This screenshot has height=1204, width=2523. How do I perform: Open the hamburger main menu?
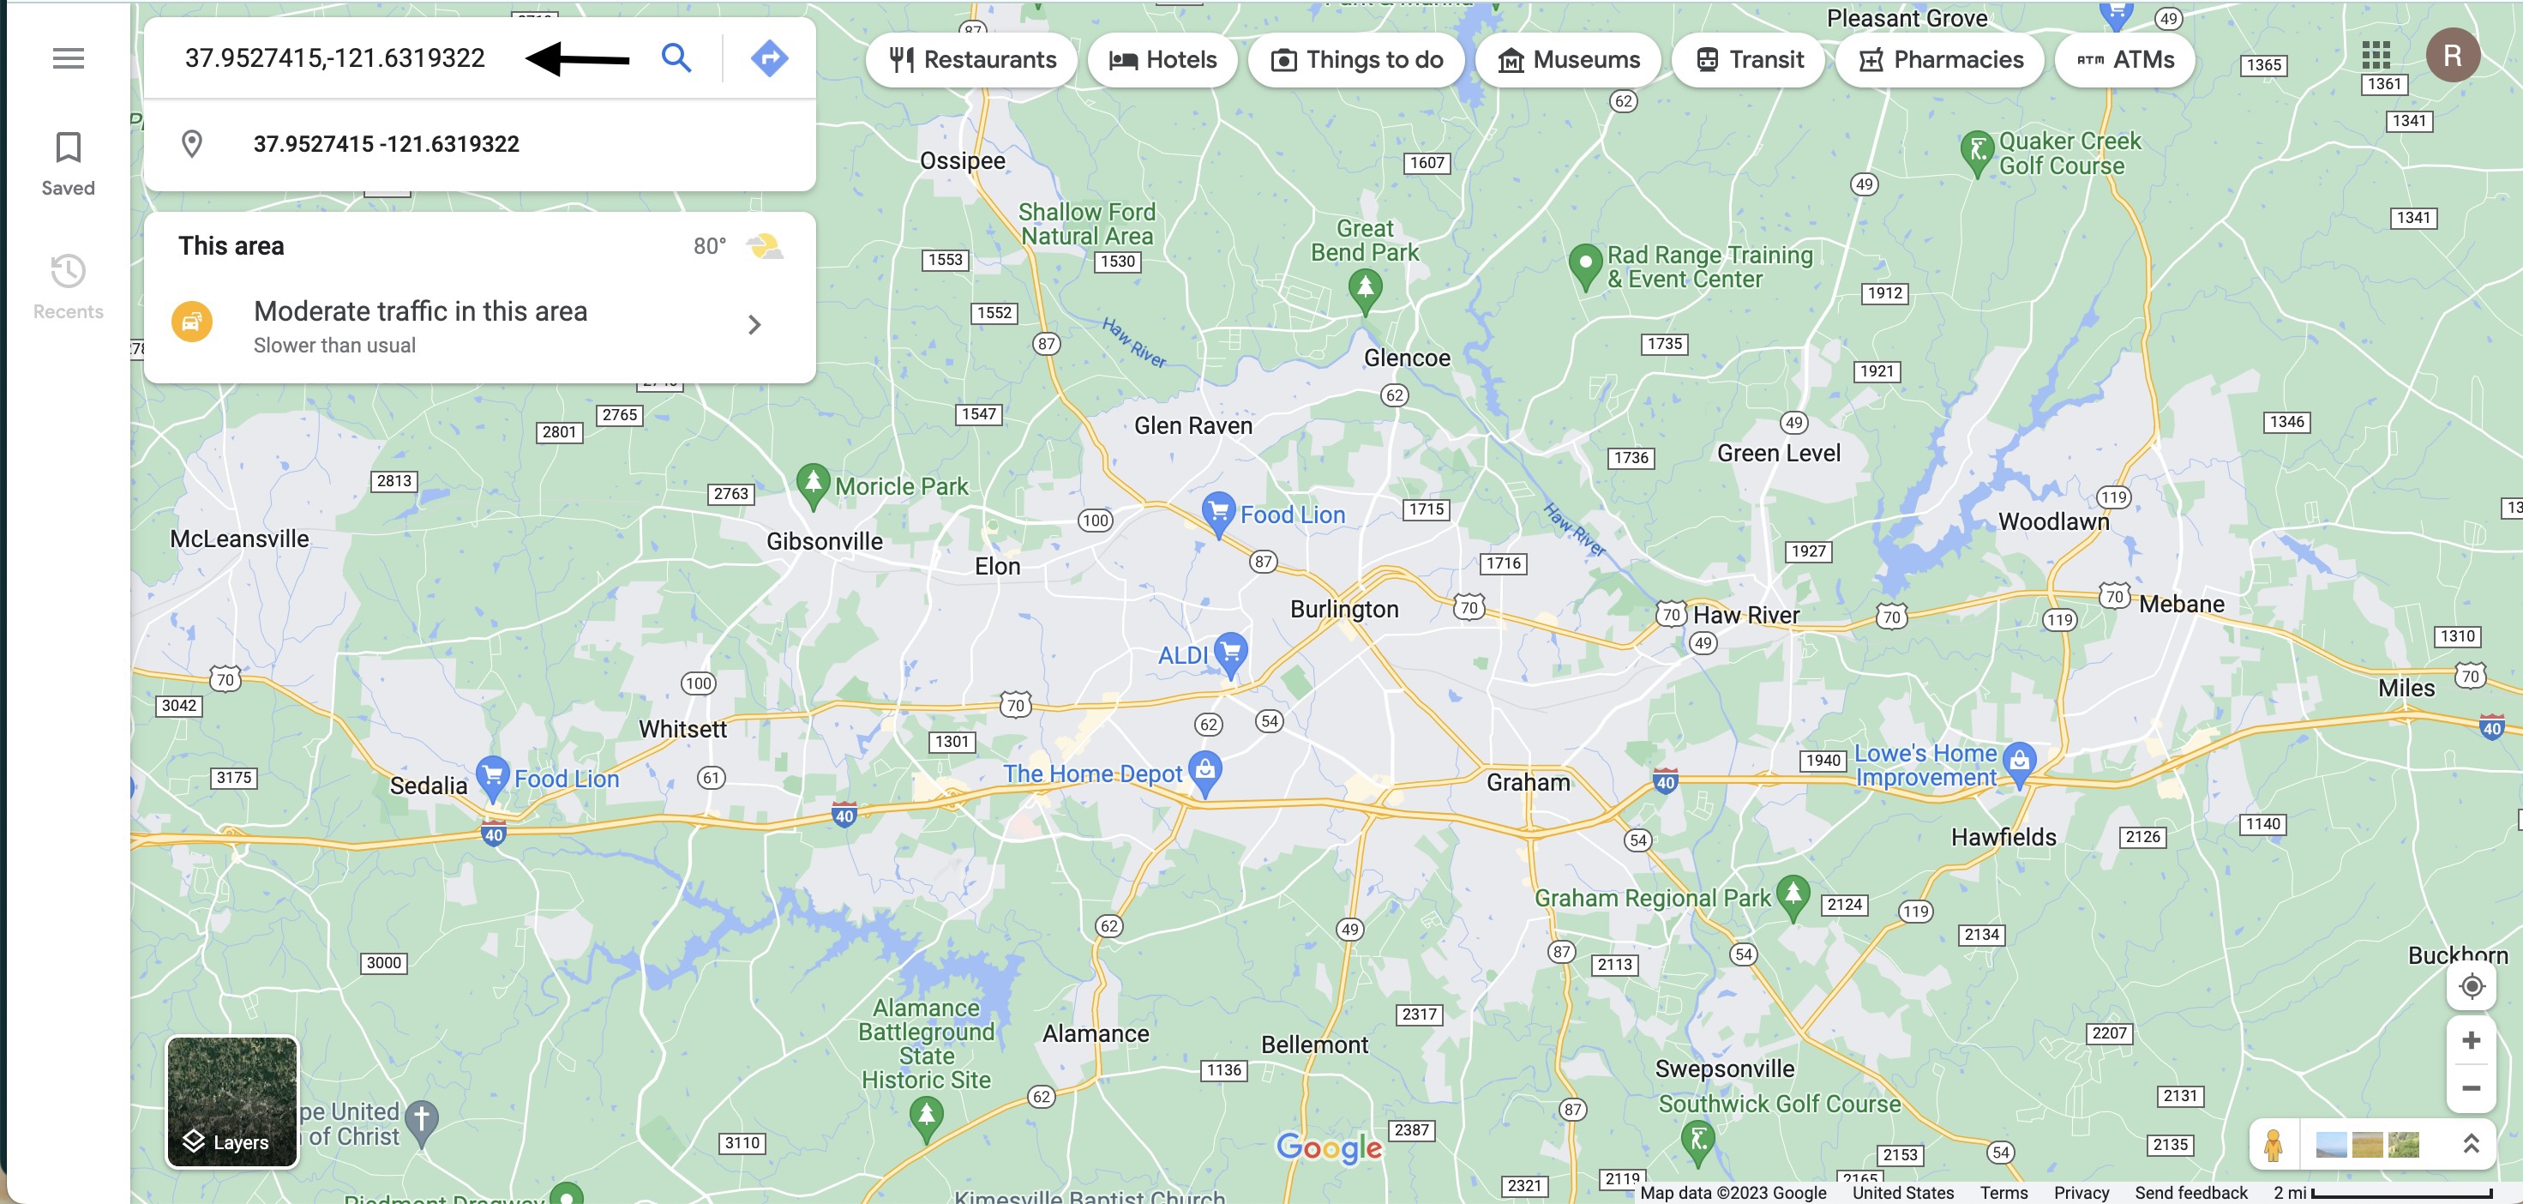click(x=68, y=57)
